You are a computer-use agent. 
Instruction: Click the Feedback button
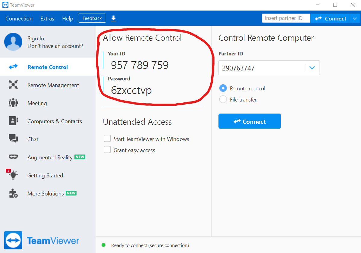point(92,18)
